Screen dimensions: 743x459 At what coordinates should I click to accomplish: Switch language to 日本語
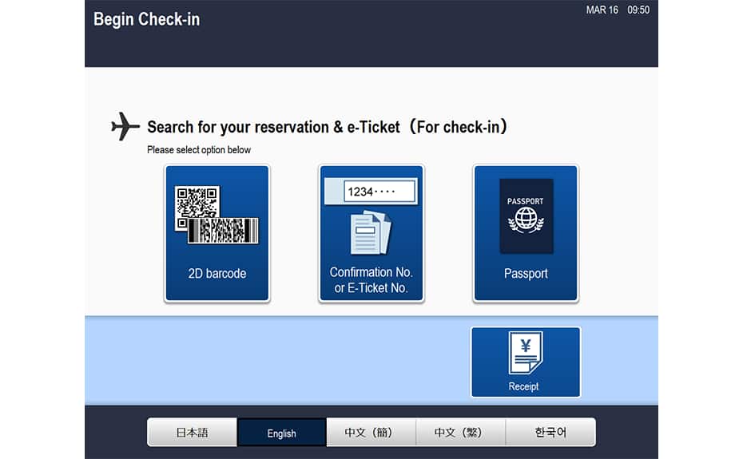click(192, 433)
